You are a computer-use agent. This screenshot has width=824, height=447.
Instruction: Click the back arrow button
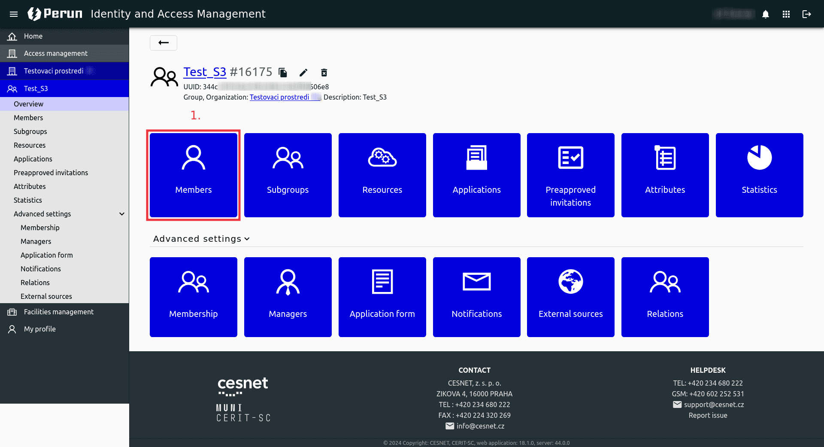click(163, 43)
